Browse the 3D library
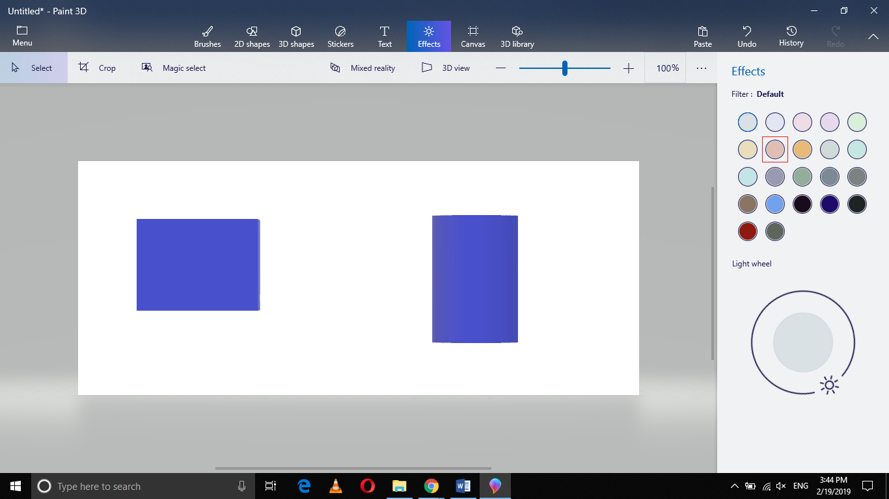This screenshot has height=499, width=889. pyautogui.click(x=517, y=36)
